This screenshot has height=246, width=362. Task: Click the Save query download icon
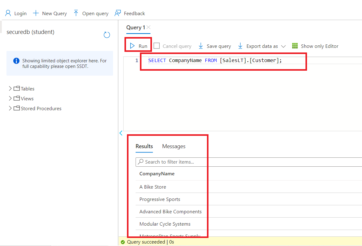(201, 46)
